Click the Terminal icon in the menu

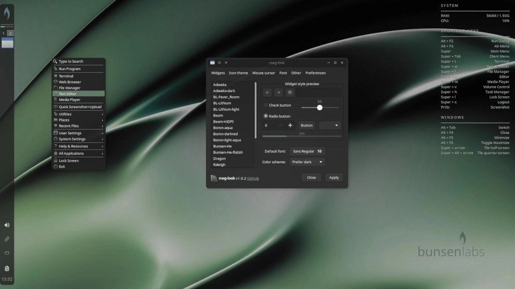tap(55, 75)
